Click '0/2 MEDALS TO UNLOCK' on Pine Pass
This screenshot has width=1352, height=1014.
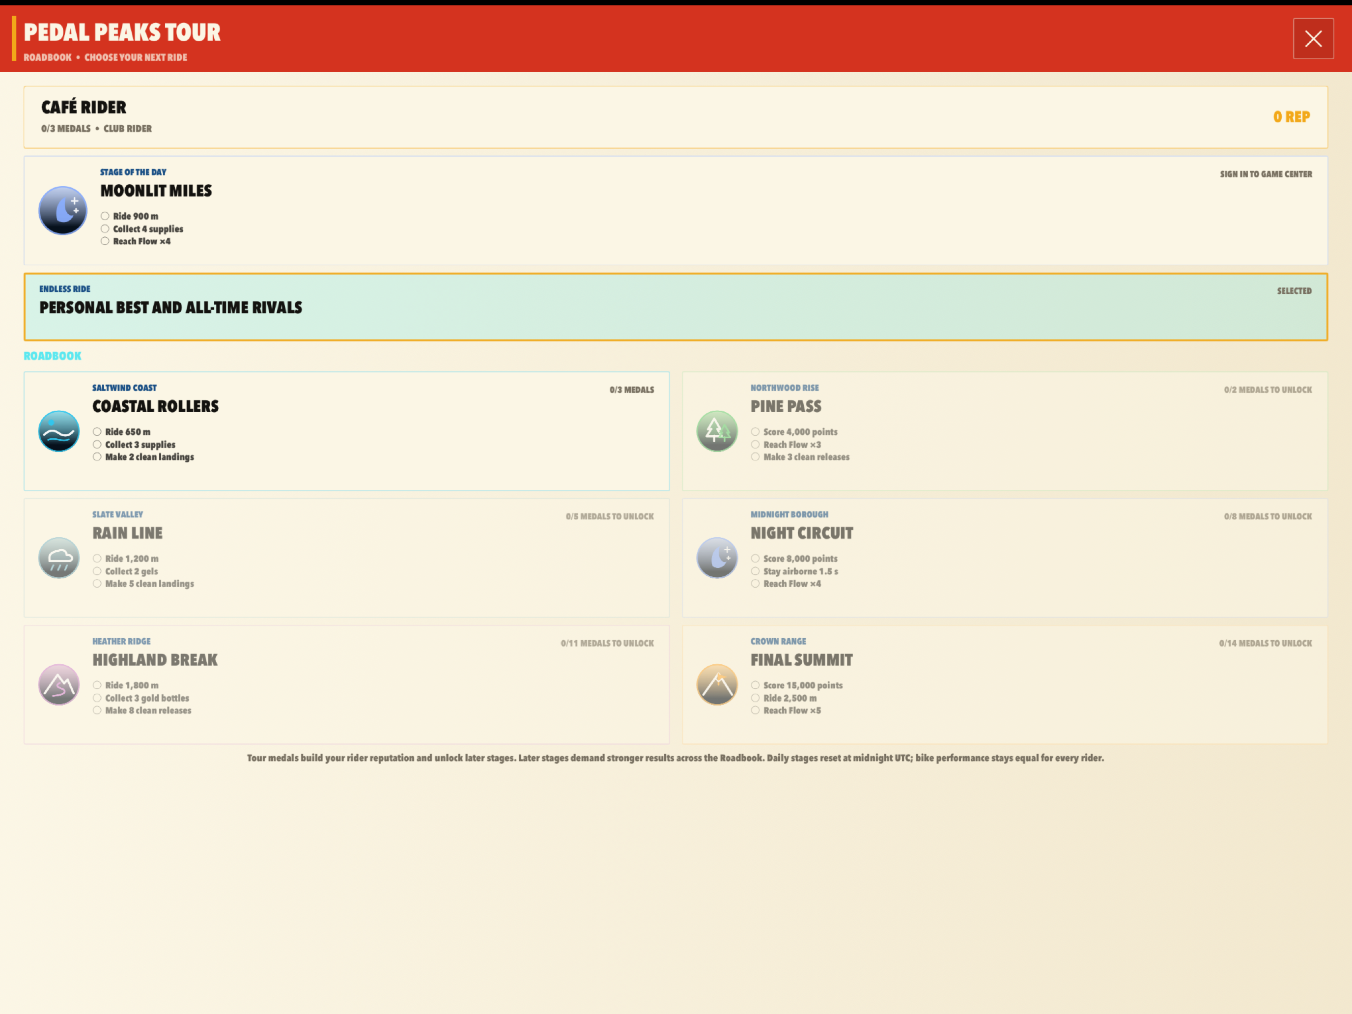tap(1267, 390)
